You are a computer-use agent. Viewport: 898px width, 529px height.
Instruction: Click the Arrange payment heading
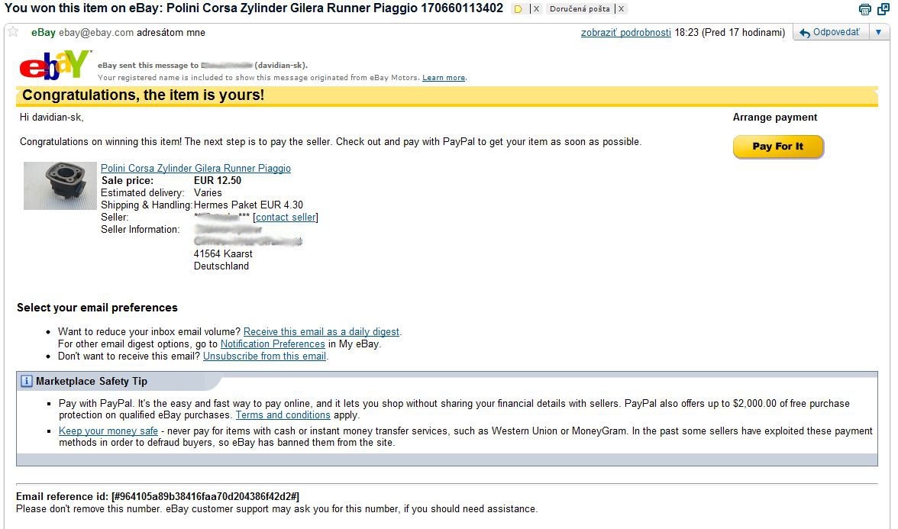tap(775, 118)
